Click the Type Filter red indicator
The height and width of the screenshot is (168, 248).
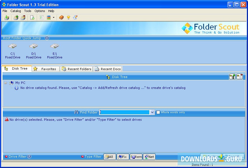82,157
